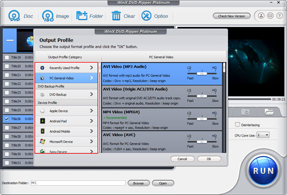Expand Apple Device arrow
The image size is (287, 195).
coord(91,111)
